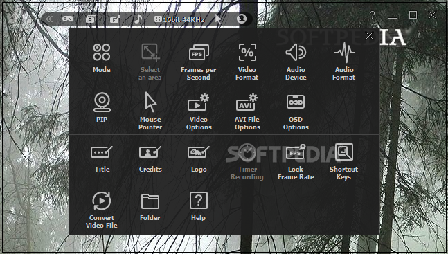Choose the Audio Device option
Image resolution: width=448 pixels, height=254 pixels.
pos(296,62)
